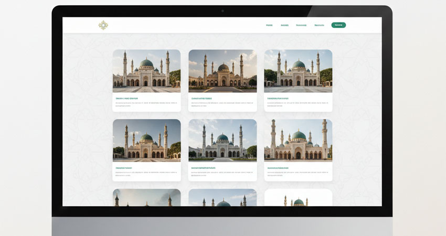This screenshot has width=446, height=236.
Task: Select the third navigation menu link
Action: [x=301, y=25]
